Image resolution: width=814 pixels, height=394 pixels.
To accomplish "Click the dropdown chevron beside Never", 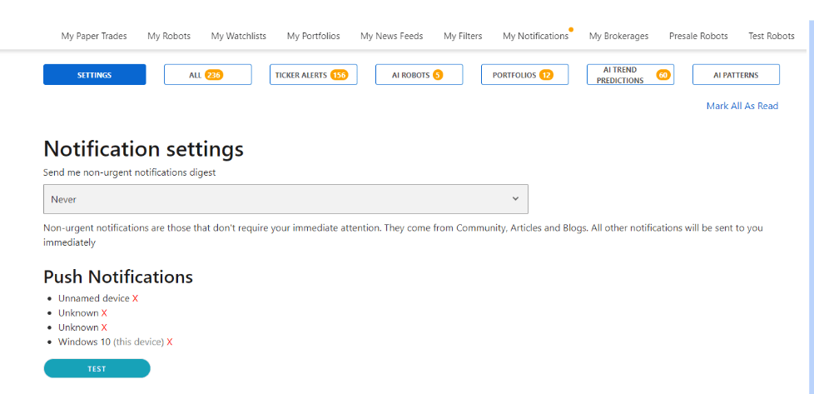I will [515, 198].
